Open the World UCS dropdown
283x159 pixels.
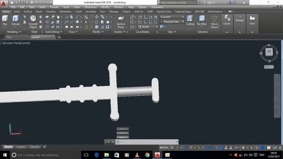click(148, 26)
